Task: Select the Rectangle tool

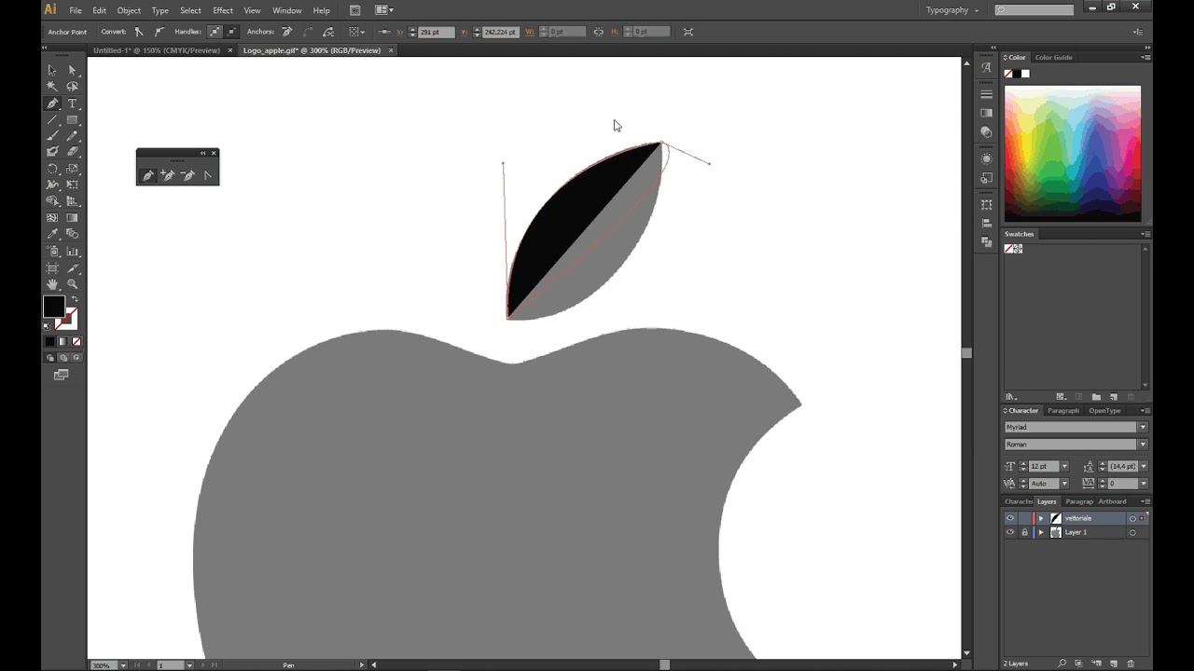Action: [x=72, y=120]
